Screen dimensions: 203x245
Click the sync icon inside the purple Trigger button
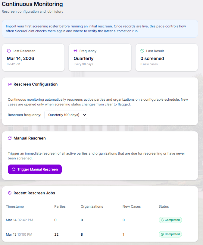point(14,169)
